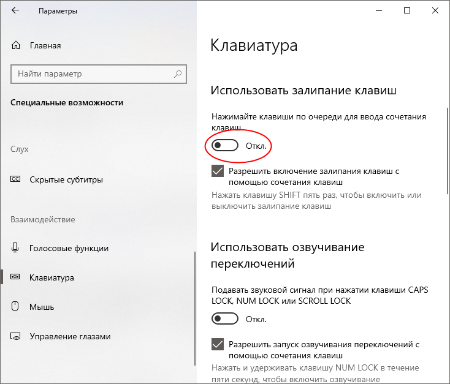Click the Клавиатура keyboard icon
The image size is (450, 384).
(x=15, y=277)
